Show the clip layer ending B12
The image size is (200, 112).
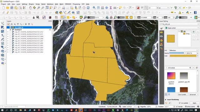tap(10, 32)
